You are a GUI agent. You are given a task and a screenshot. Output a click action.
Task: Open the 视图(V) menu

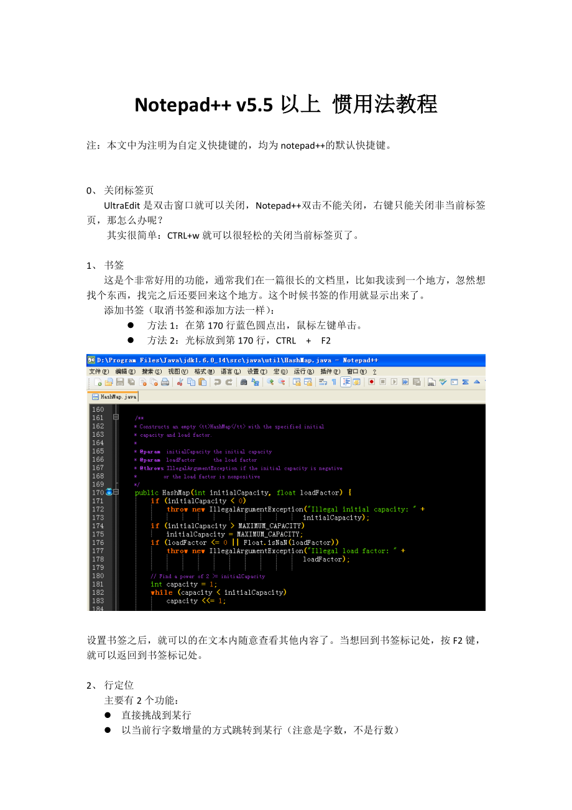pyautogui.click(x=178, y=371)
